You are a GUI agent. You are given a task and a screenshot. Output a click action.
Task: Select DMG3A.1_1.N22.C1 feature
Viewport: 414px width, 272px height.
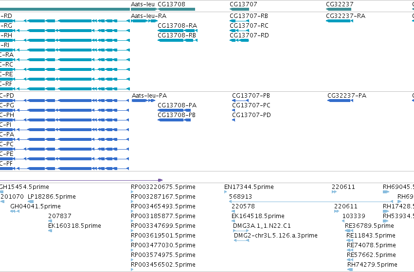tap(241, 231)
